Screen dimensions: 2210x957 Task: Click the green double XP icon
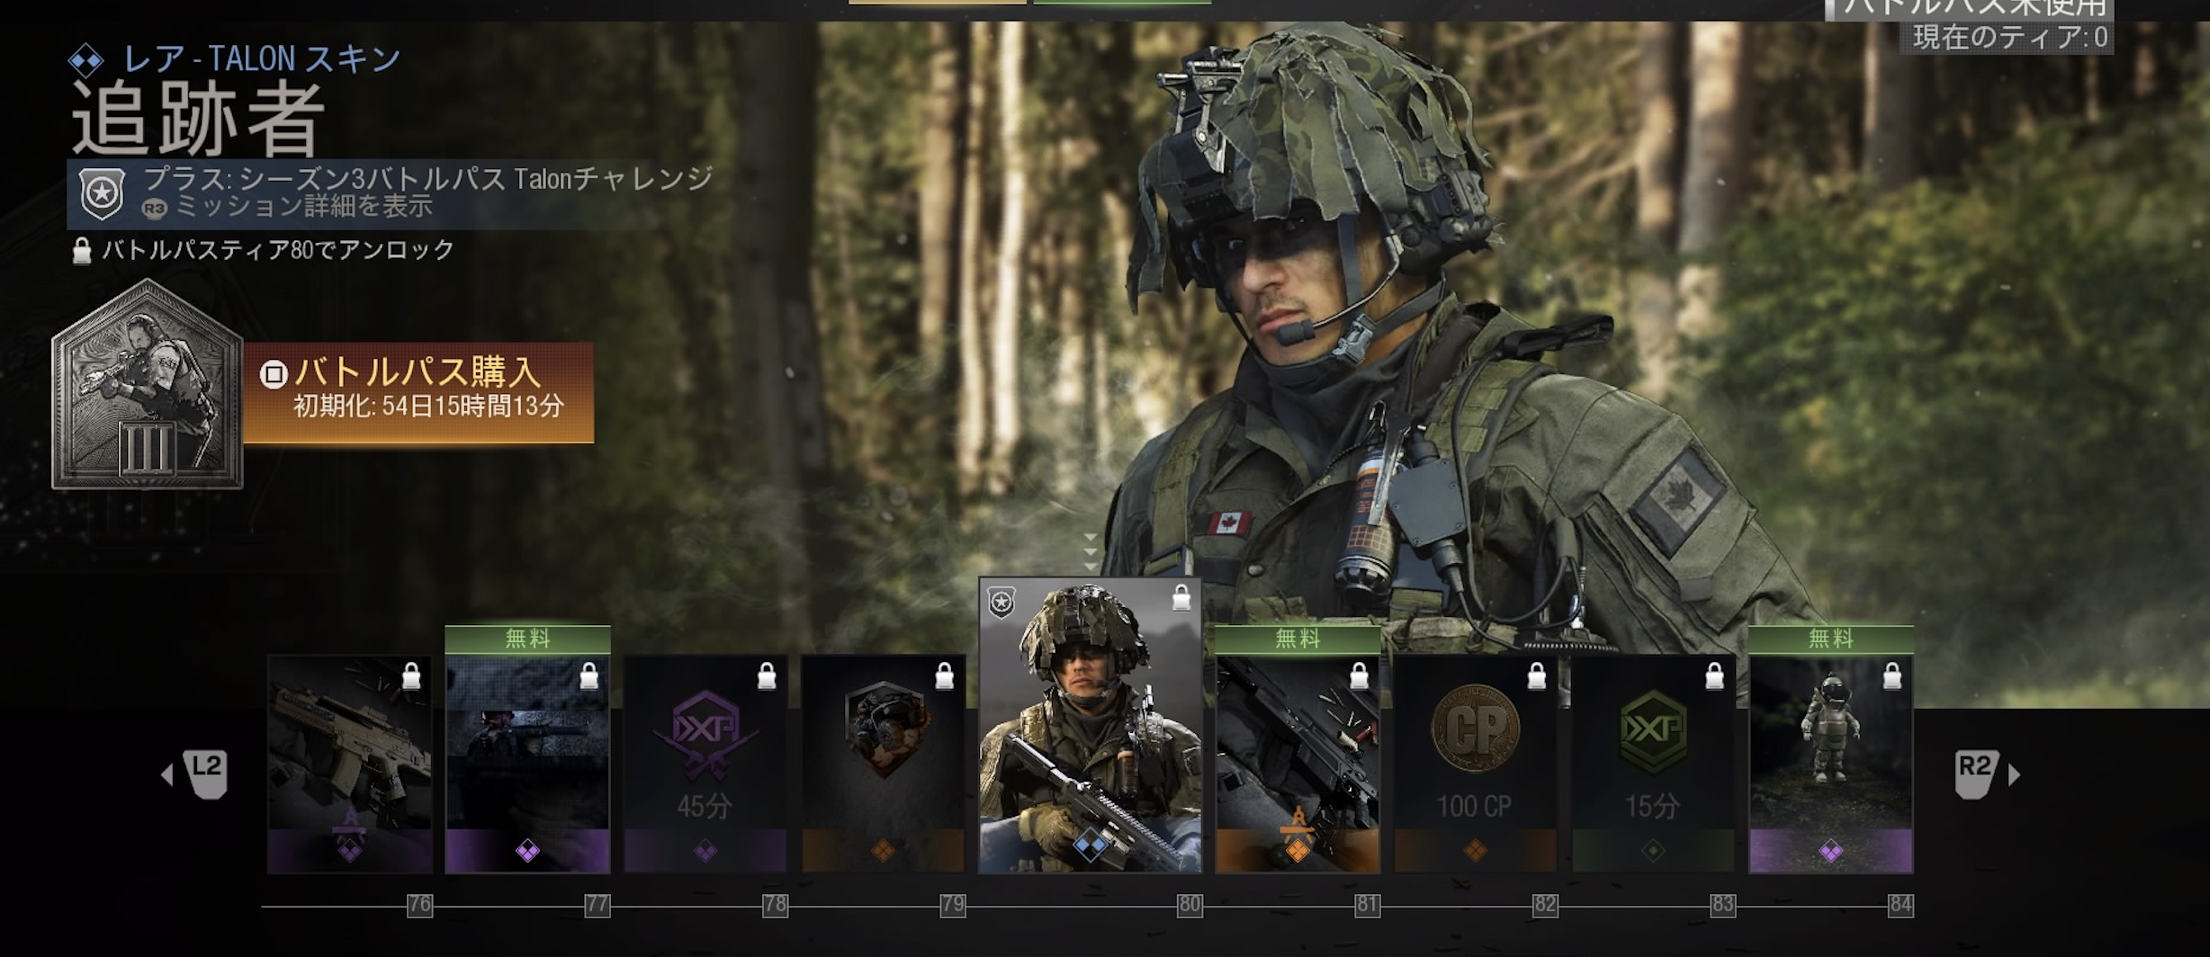(x=1653, y=730)
